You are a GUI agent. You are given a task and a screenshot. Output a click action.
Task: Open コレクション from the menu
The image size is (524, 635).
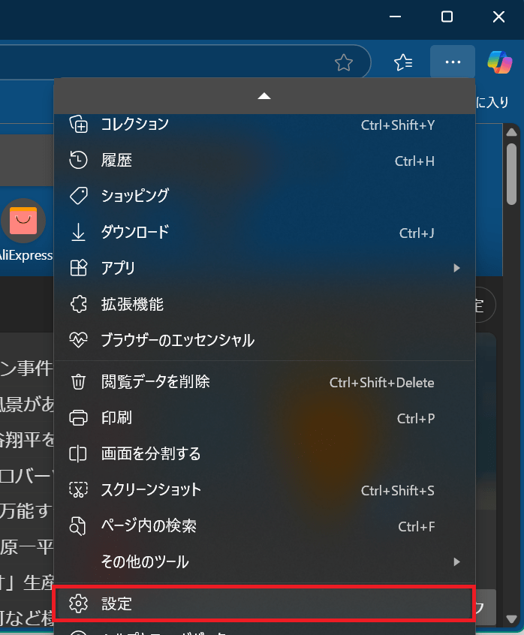[x=135, y=125]
